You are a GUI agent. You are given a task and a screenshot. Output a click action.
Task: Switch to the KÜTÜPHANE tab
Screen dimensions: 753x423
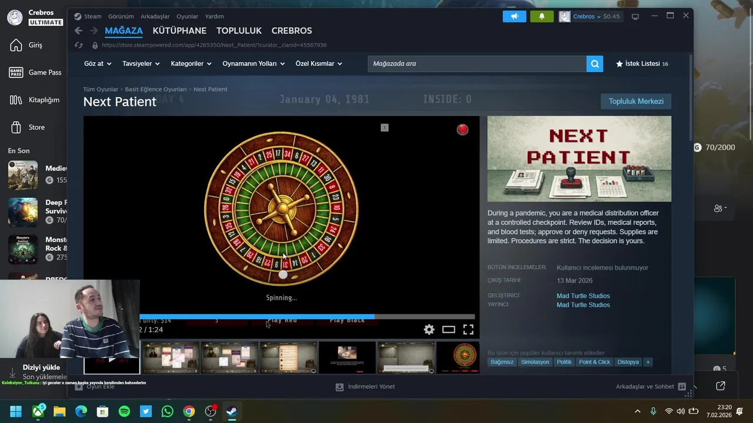(x=179, y=31)
